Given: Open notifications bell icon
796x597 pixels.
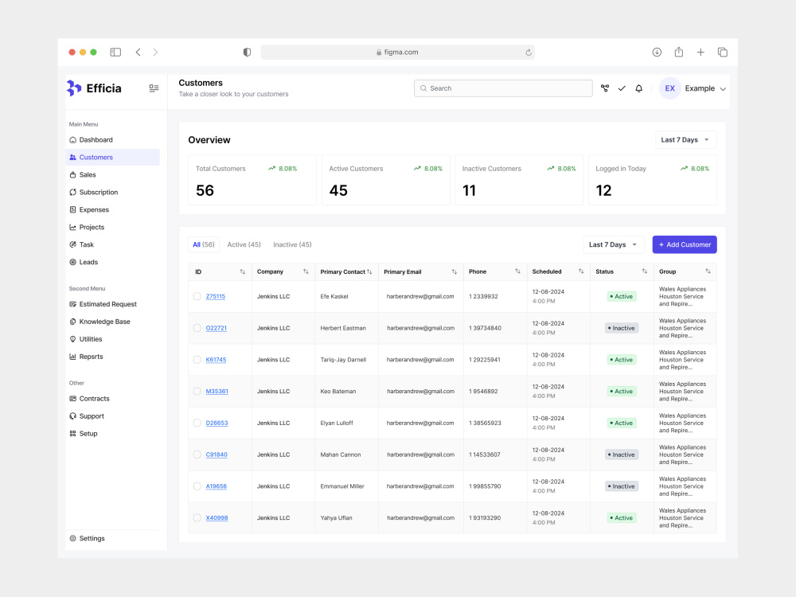Looking at the screenshot, I should [x=638, y=88].
